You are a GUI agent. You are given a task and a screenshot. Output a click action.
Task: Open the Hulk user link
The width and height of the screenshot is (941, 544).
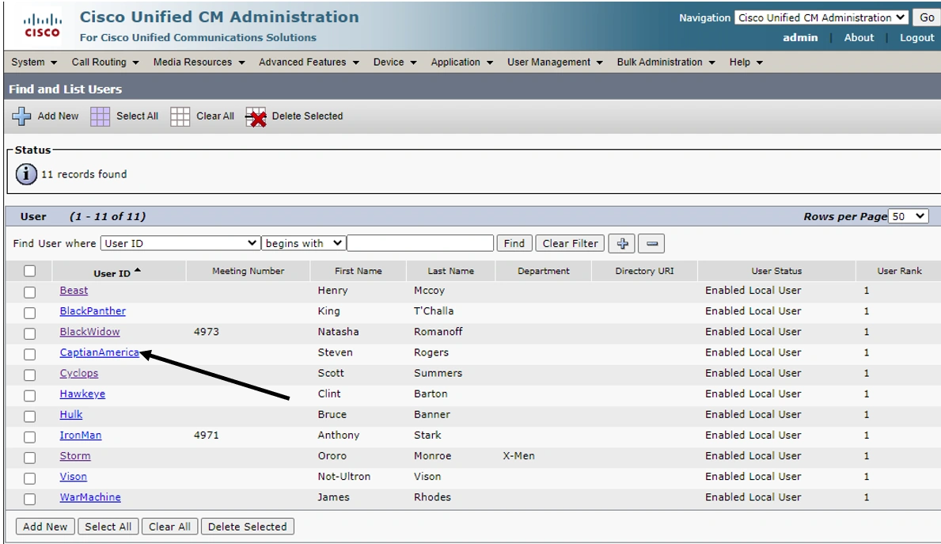click(70, 414)
